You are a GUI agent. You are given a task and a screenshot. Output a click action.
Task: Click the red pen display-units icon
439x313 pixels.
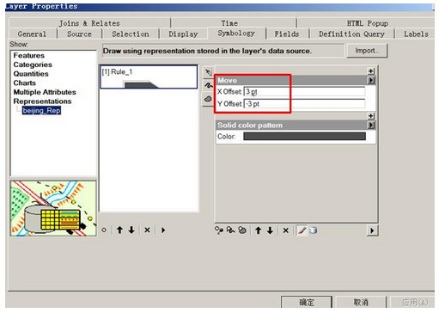[302, 230]
